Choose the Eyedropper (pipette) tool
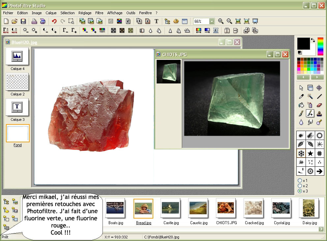Viewport: 327px width, 241px height. (x=301, y=96)
